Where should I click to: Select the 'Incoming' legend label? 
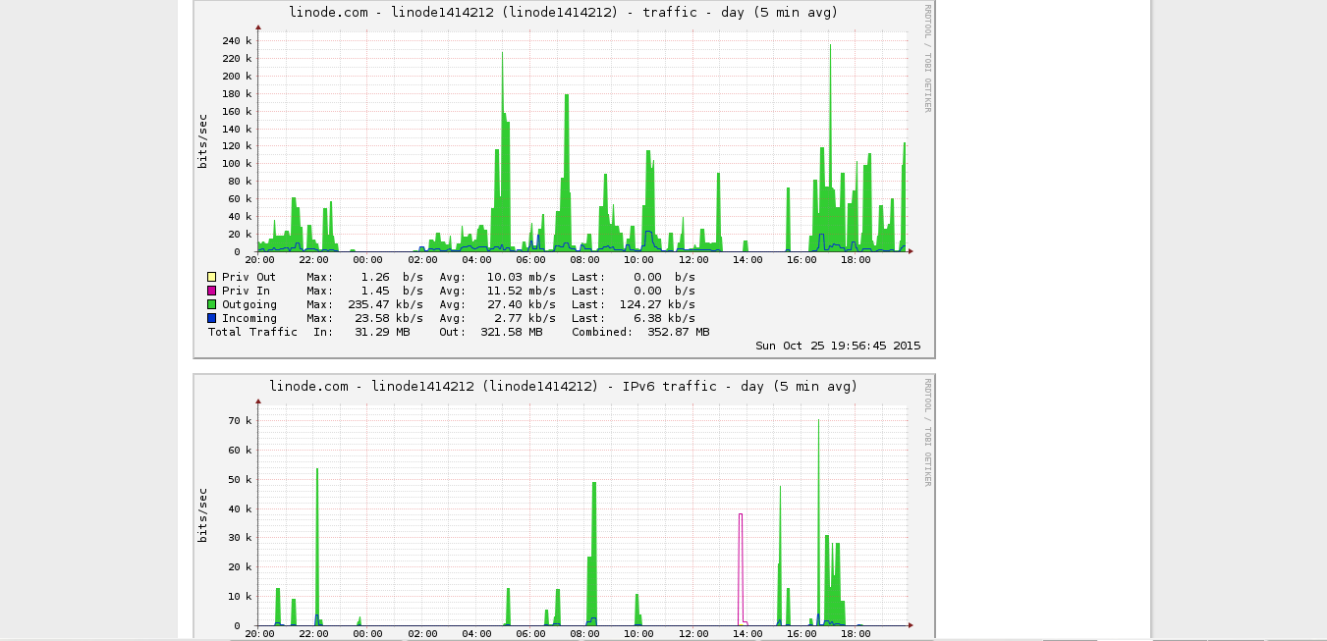pyautogui.click(x=249, y=318)
